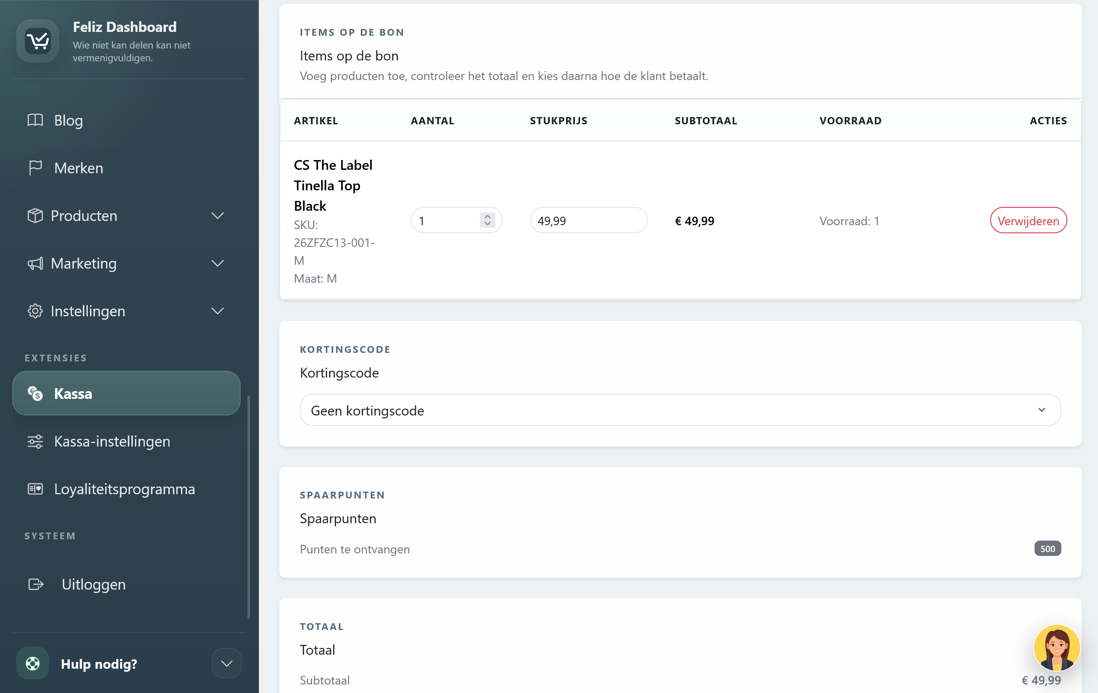Focus the Aantal quantity field

pos(457,220)
